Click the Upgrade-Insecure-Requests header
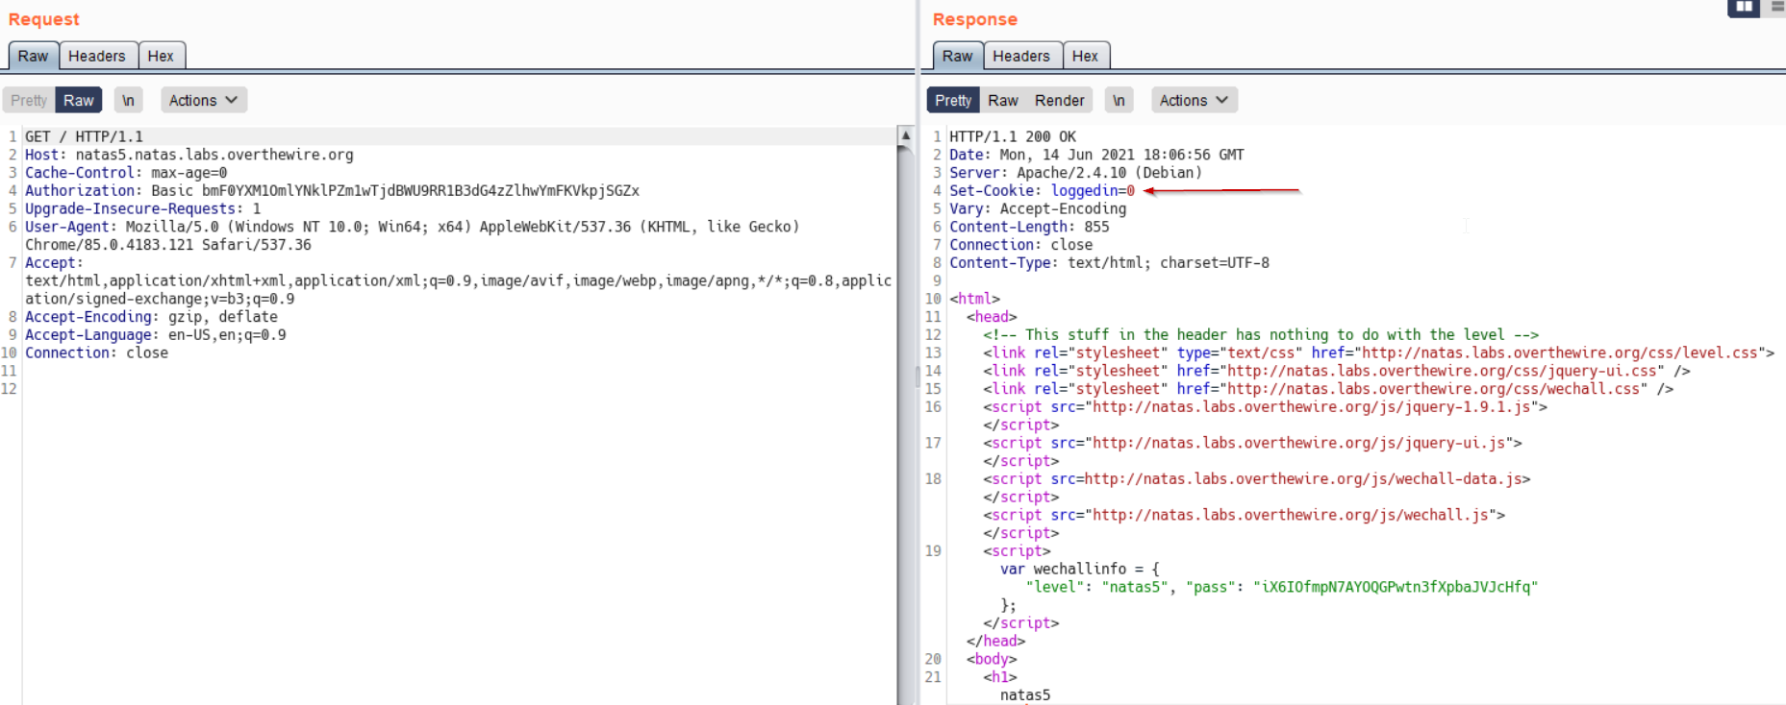Viewport: 1786px width, 705px height. click(142, 208)
